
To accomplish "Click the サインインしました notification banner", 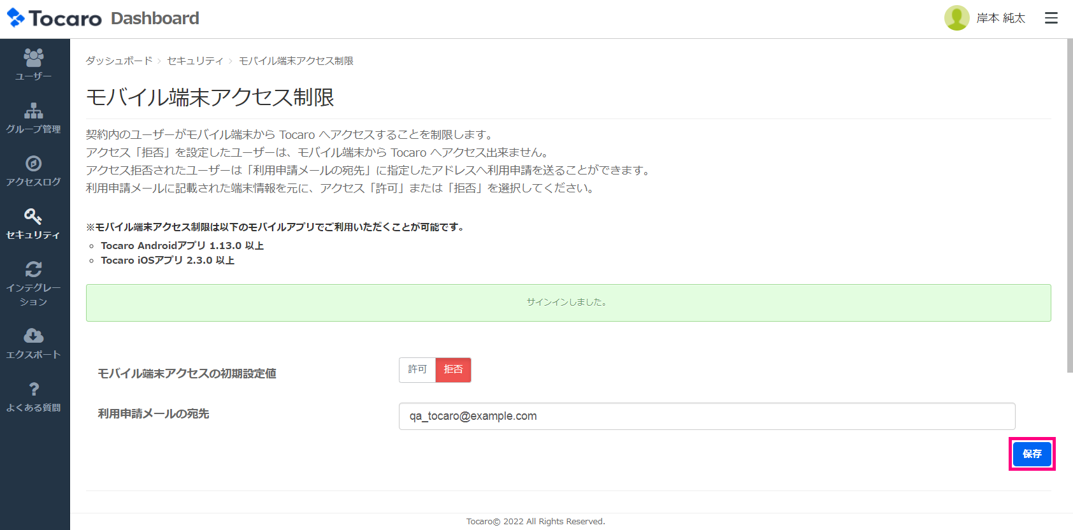I will pos(568,303).
